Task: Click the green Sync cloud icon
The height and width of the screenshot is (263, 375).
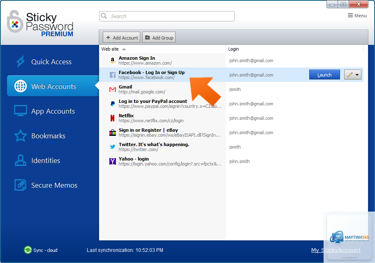Action: coord(28,250)
